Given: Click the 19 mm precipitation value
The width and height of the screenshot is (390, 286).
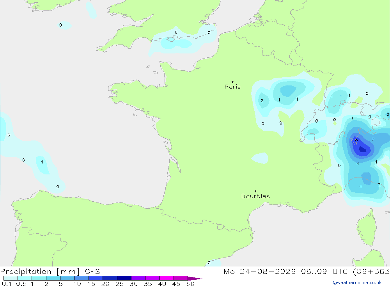Looking at the screenshot, I should 355,141.
